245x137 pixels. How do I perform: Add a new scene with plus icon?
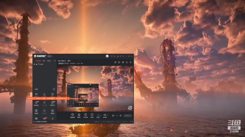pos(55,61)
